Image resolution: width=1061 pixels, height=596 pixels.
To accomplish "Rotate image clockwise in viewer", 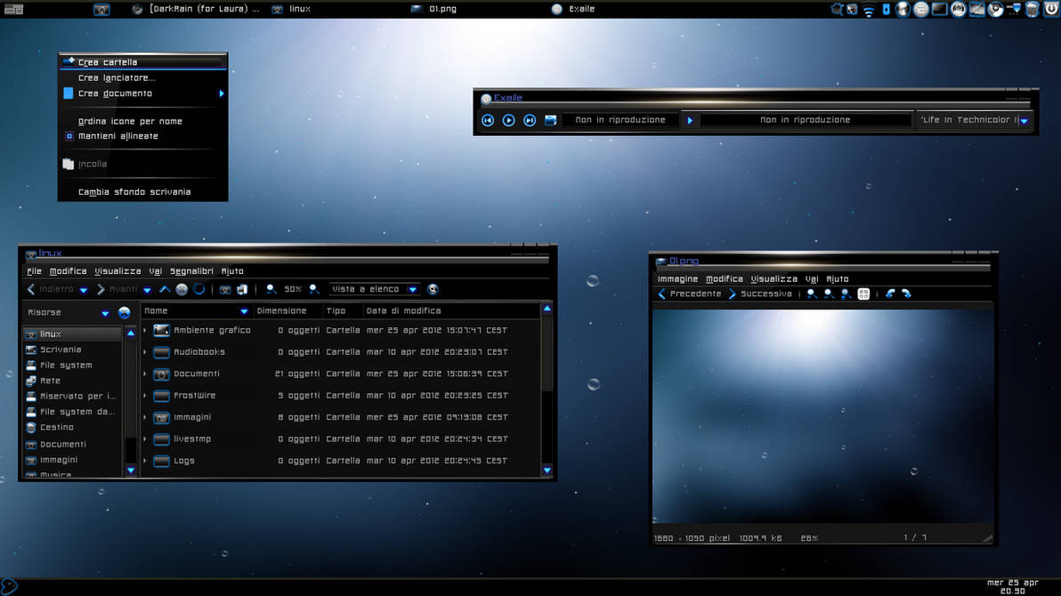I will pos(907,294).
